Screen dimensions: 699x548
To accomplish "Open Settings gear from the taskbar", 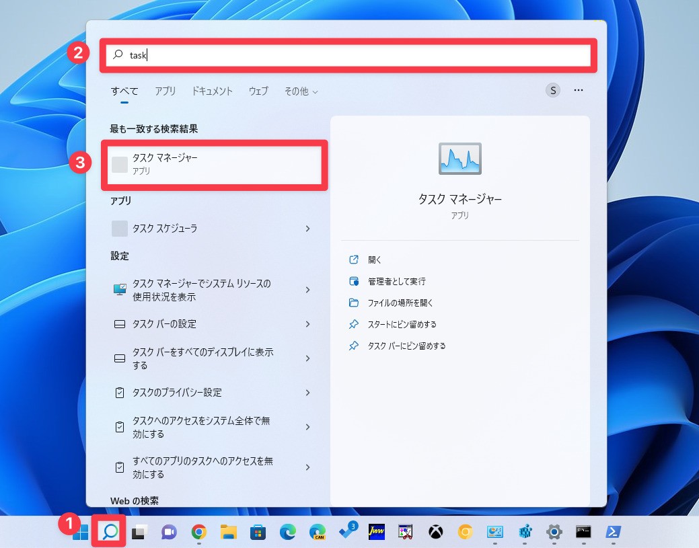I will coord(554,531).
